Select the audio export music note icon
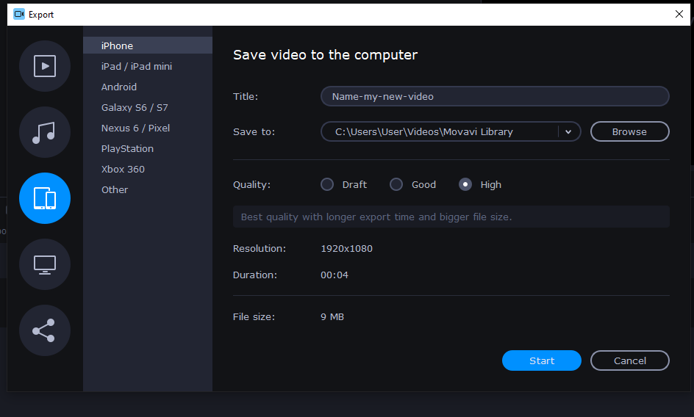The height and width of the screenshot is (417, 694). coord(45,132)
